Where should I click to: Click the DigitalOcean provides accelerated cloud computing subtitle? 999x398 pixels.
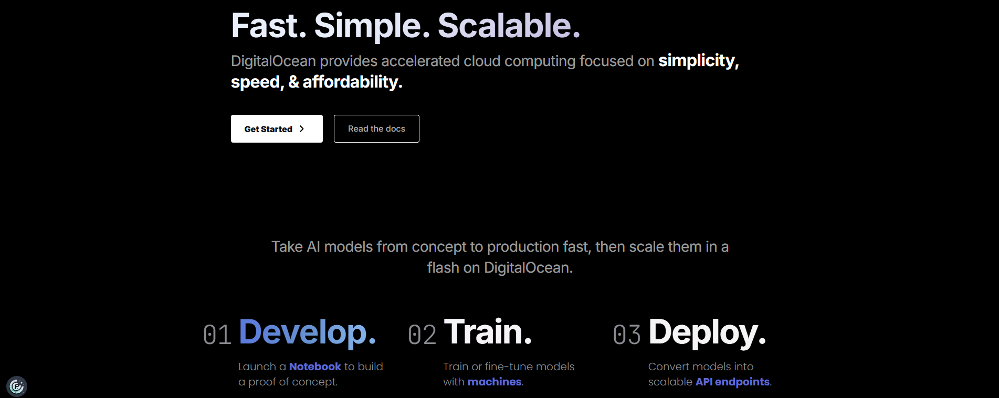(442, 61)
